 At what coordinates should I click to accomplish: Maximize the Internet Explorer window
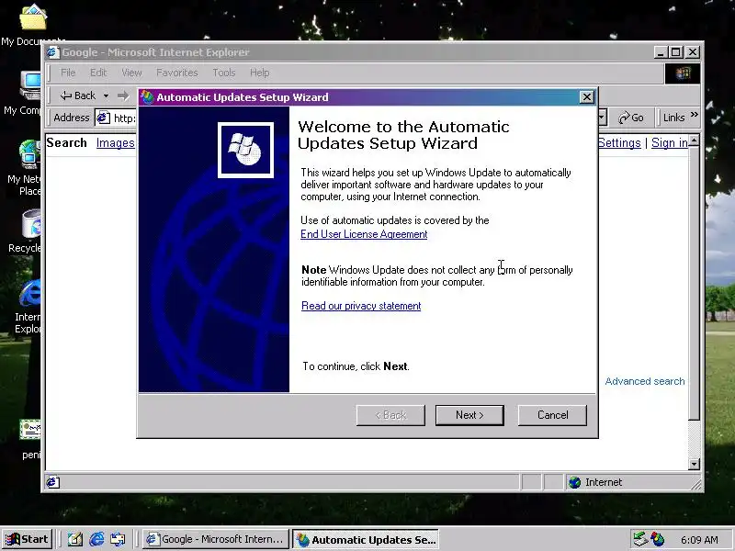(x=676, y=52)
